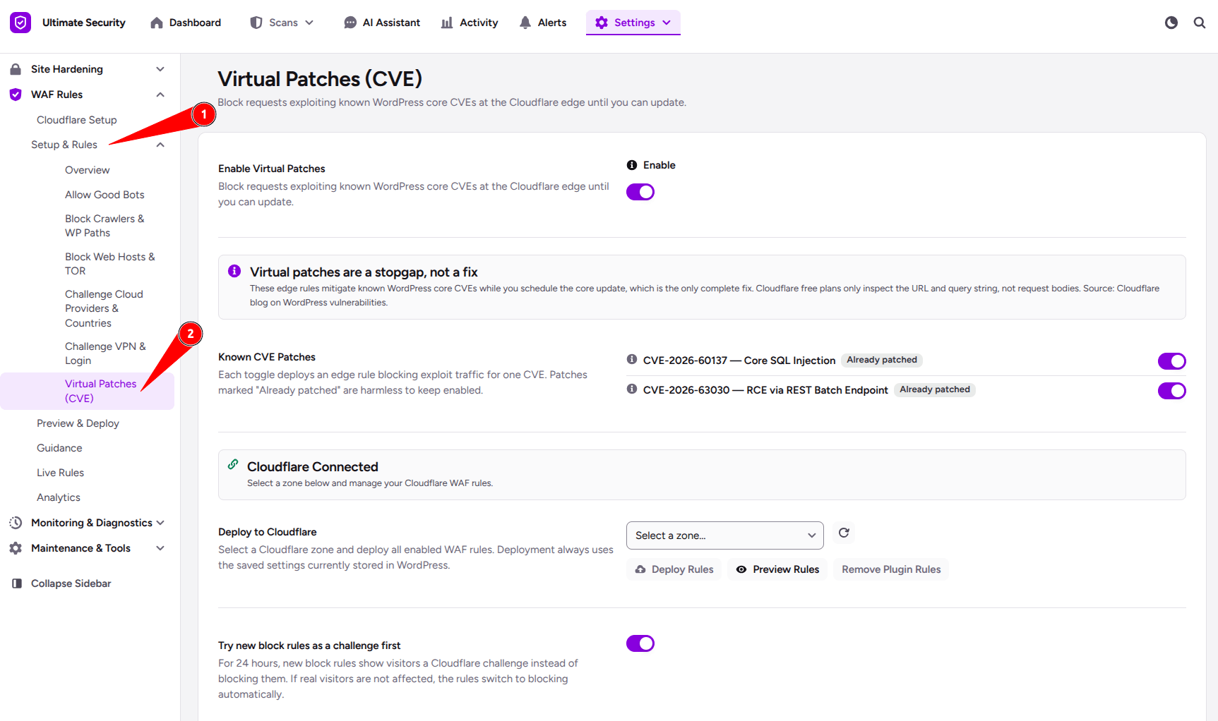The image size is (1218, 721).
Task: Open Allow Good Bots page
Action: click(105, 195)
